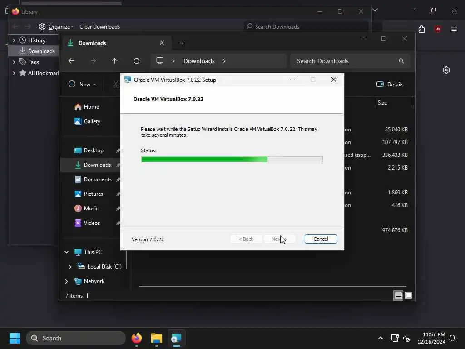Click the This PC icon in address bar

click(x=160, y=61)
